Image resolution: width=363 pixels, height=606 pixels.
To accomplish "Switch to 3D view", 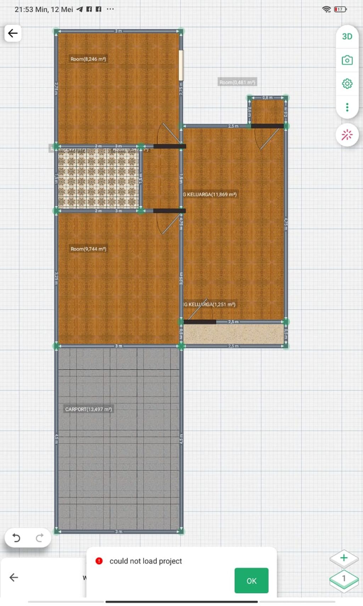I will click(347, 37).
